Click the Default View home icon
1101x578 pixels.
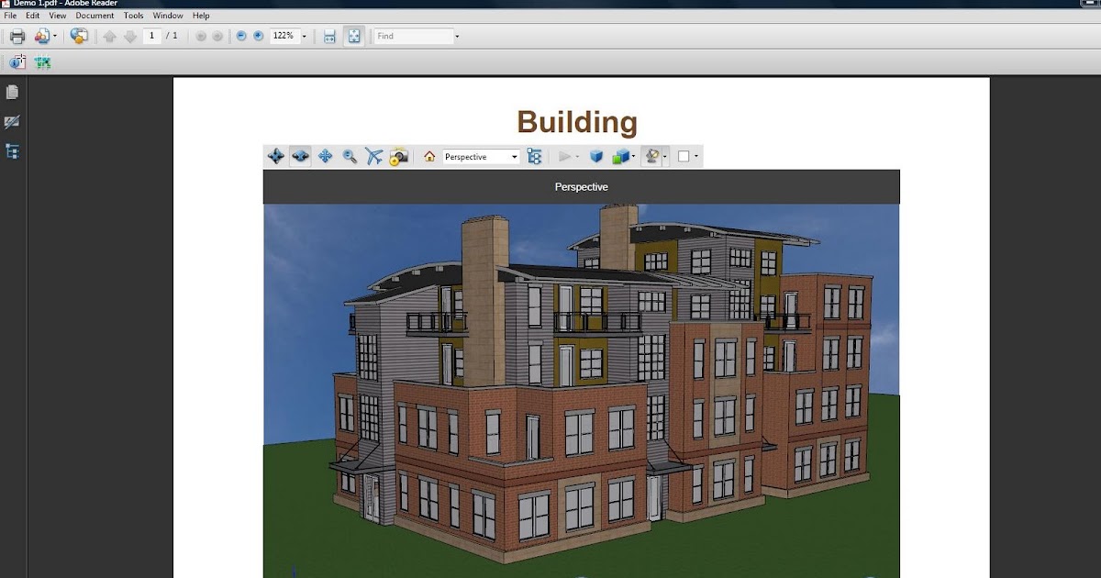(429, 157)
